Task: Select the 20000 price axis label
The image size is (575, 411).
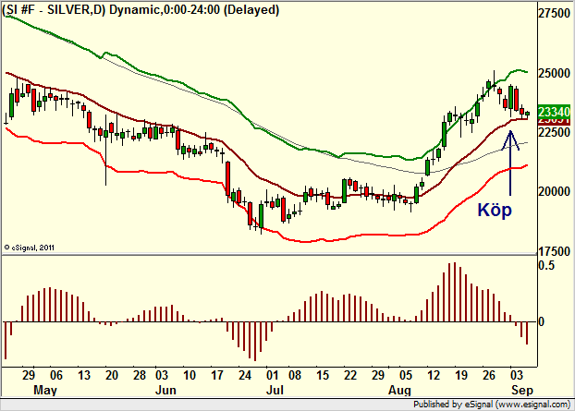Action: click(x=554, y=191)
